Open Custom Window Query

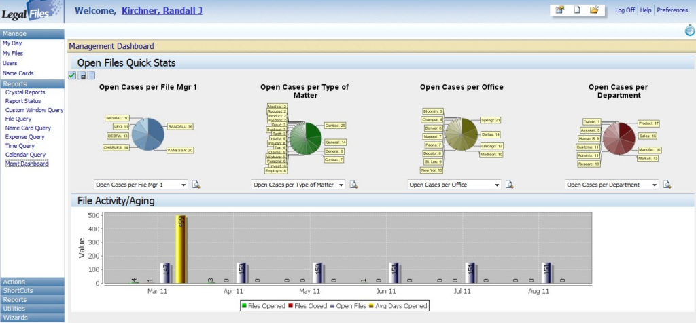pyautogui.click(x=35, y=110)
